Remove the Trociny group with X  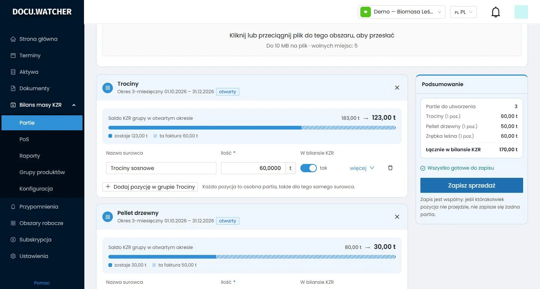click(397, 88)
